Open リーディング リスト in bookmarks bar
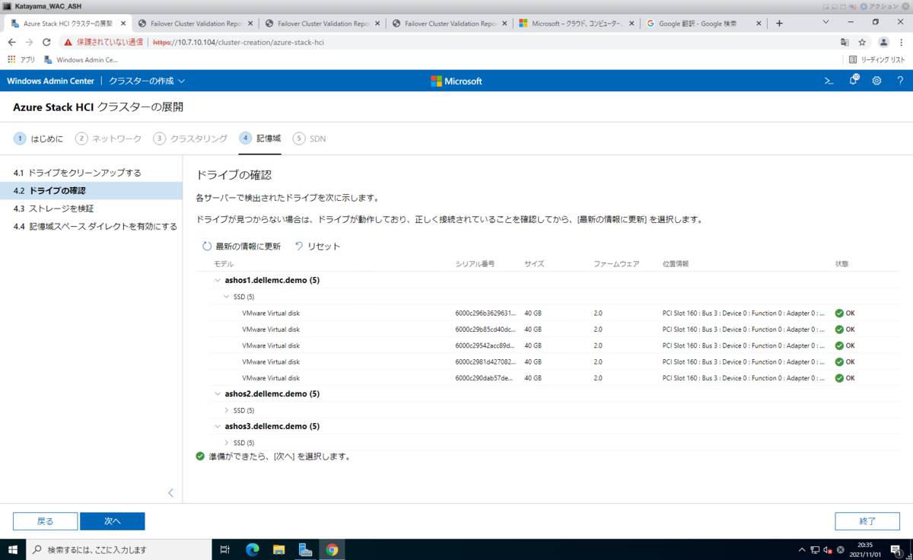913x560 pixels. coord(876,59)
